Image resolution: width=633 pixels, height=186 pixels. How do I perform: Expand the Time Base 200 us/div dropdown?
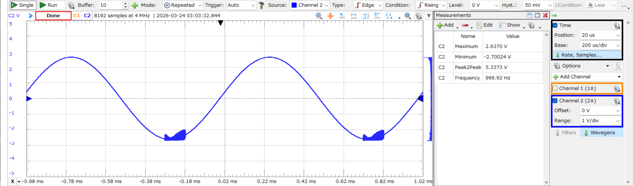click(601, 45)
